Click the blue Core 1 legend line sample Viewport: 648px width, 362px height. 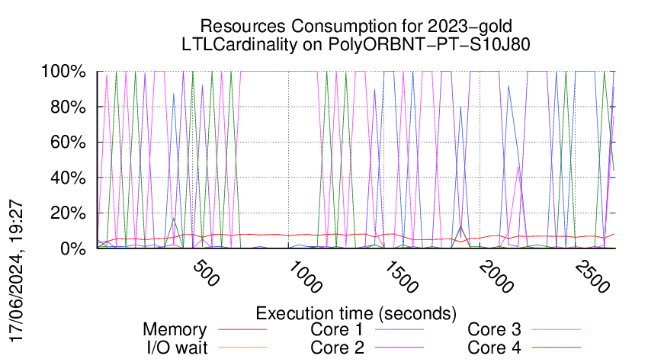[x=399, y=329]
